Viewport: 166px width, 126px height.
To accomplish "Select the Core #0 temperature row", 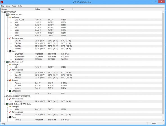I will click(81, 73).
